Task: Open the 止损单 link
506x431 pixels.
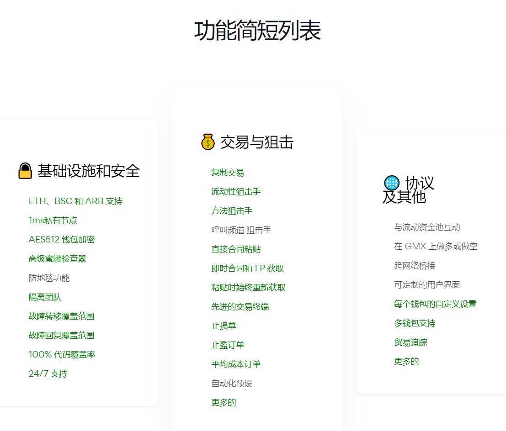Action: (224, 326)
